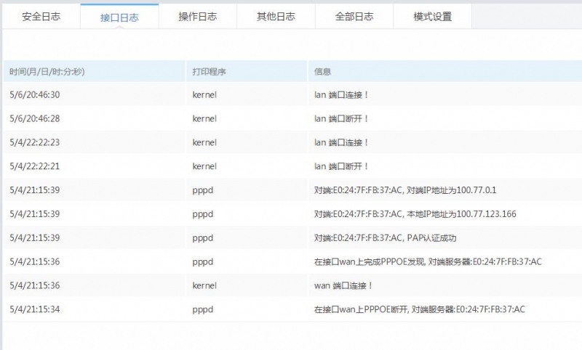582x350 pixels.
Task: Select the 5/4/22:22:23 log entry time
Action: [35, 142]
